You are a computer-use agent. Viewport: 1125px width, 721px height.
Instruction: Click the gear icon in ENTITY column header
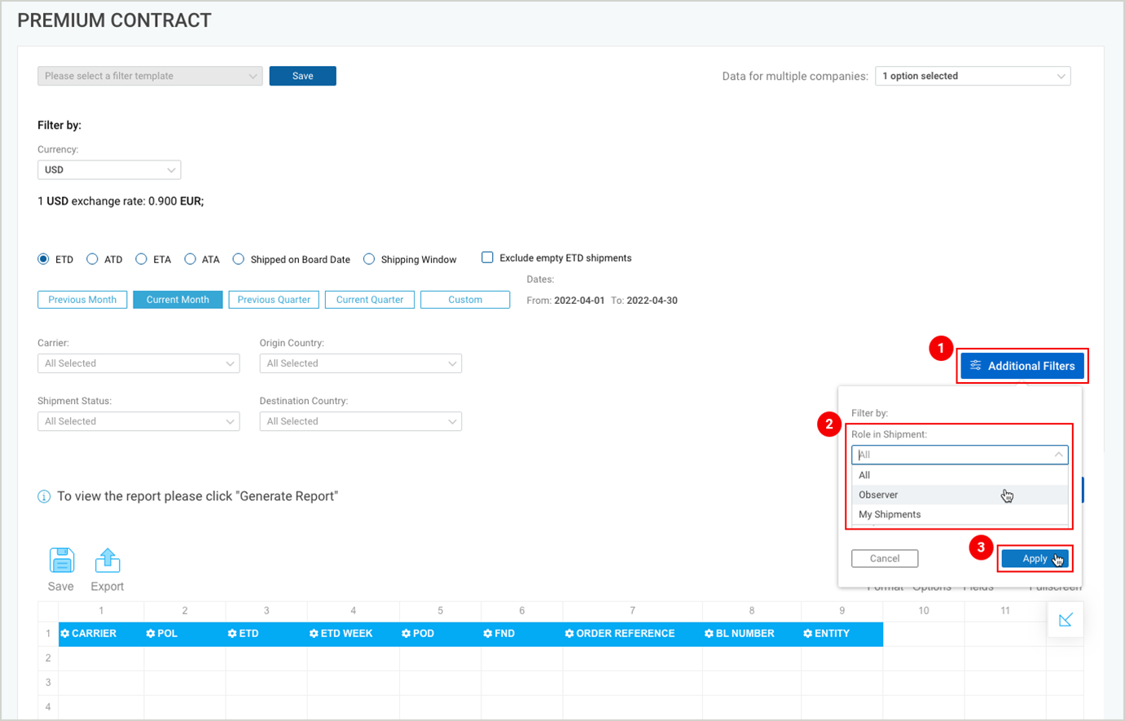tap(807, 633)
